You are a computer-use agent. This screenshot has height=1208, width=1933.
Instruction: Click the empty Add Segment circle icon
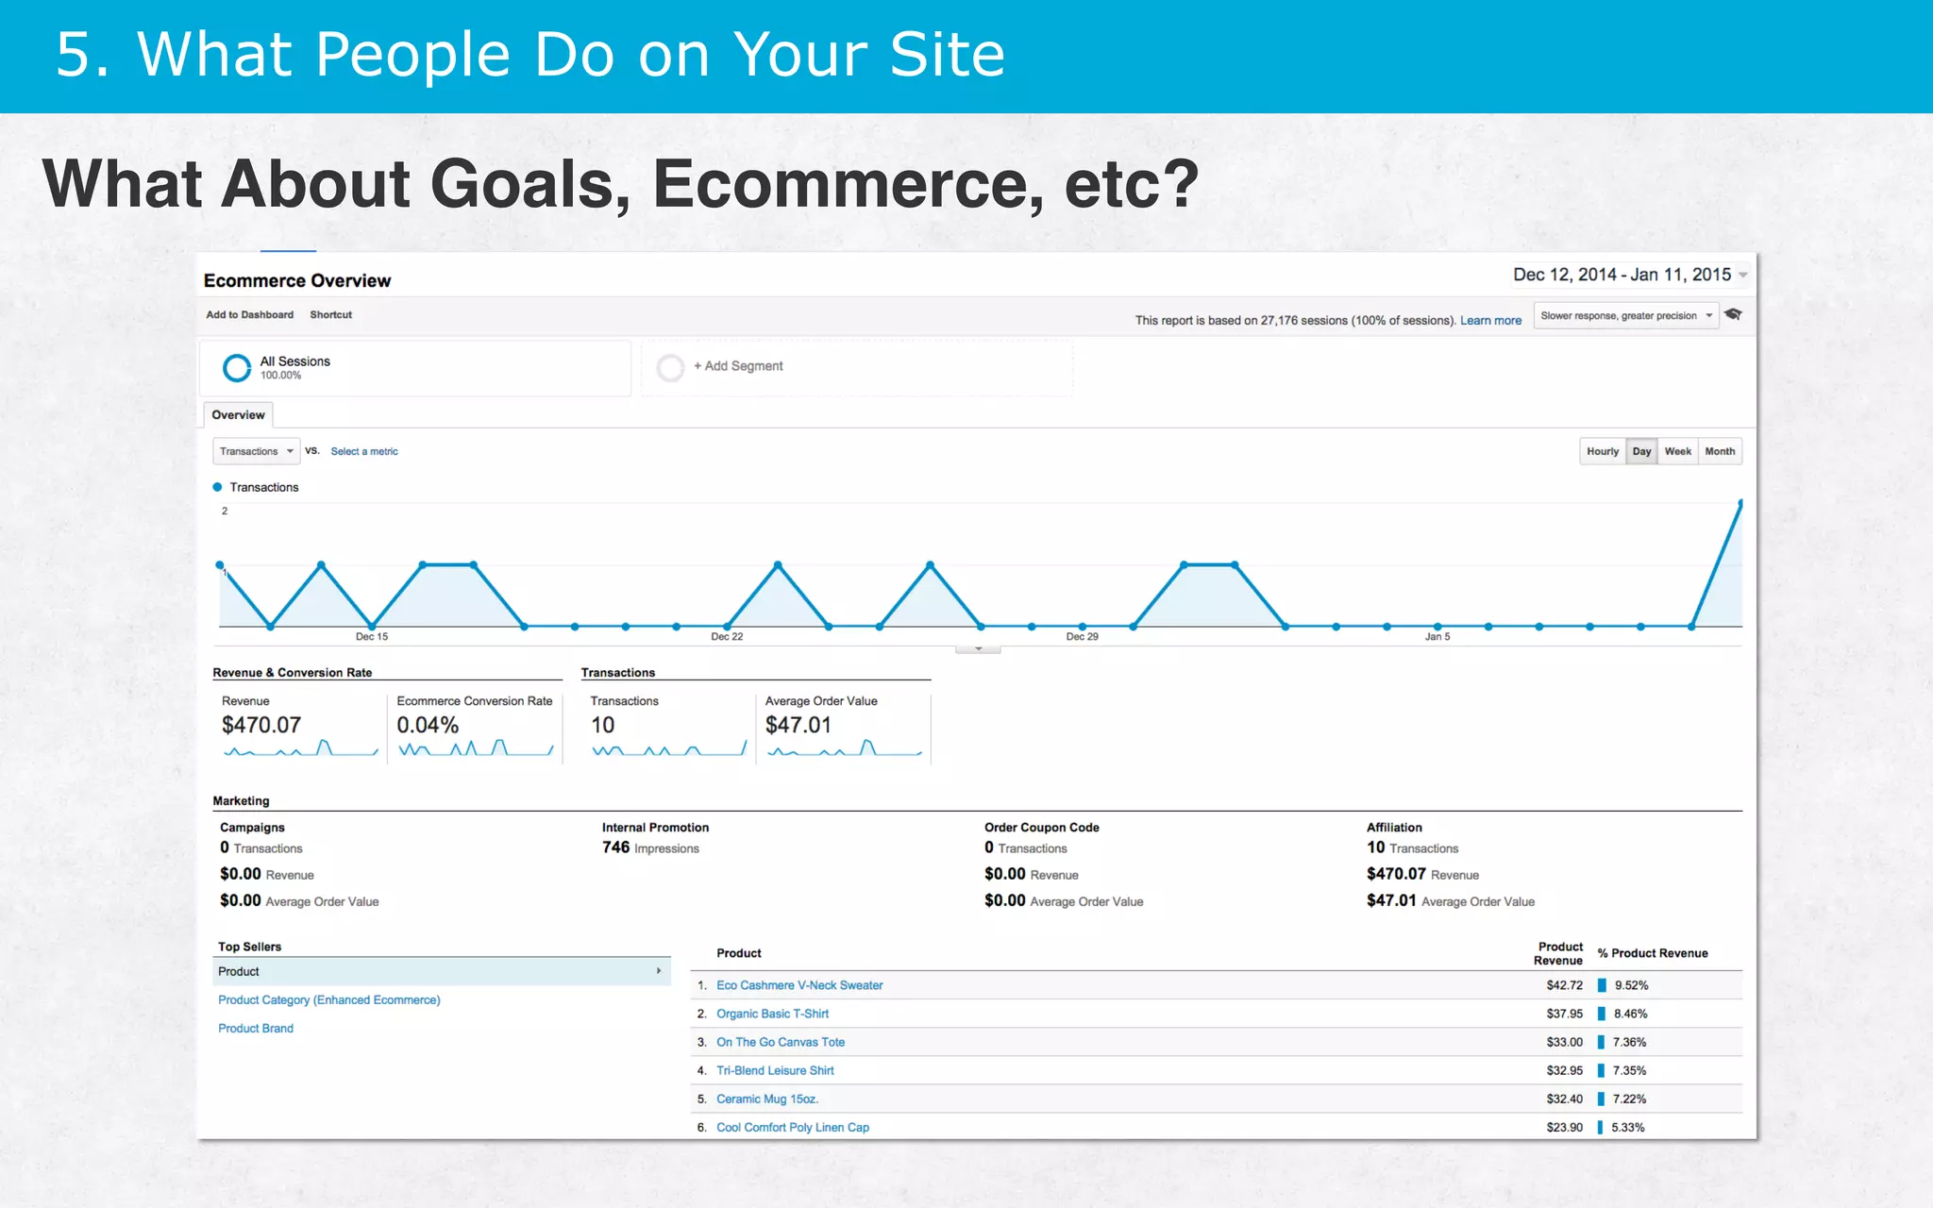tap(670, 367)
